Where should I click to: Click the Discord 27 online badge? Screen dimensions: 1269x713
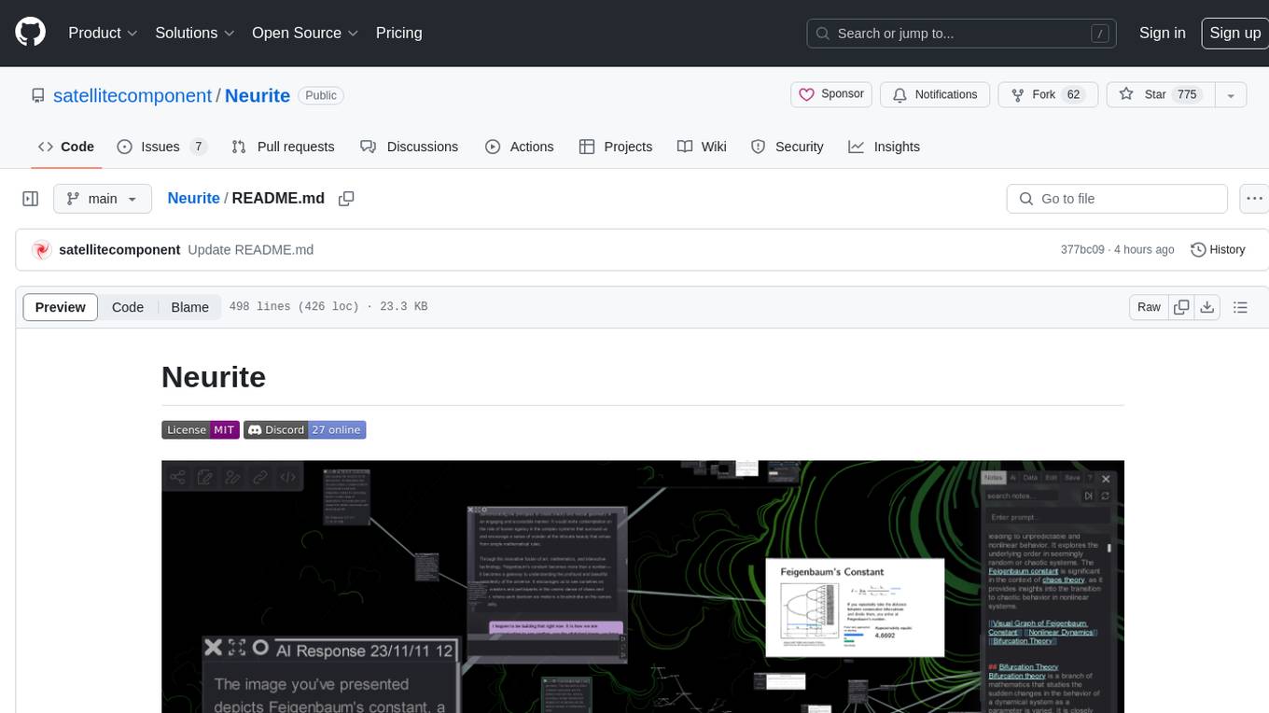pyautogui.click(x=305, y=430)
